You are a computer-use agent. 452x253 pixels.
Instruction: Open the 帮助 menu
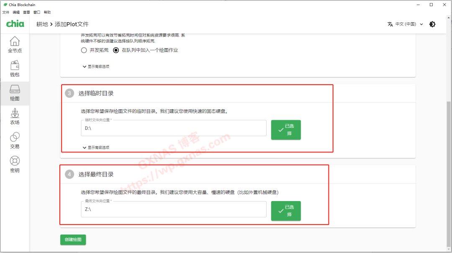pyautogui.click(x=47, y=13)
